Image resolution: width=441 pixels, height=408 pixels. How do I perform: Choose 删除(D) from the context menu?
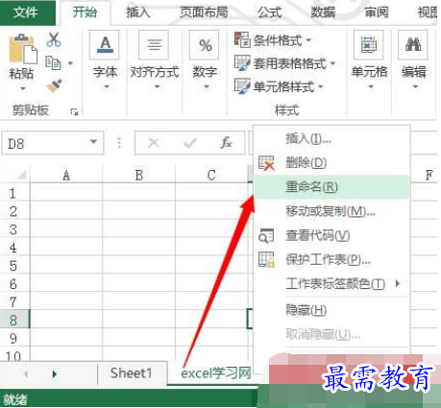coord(331,163)
